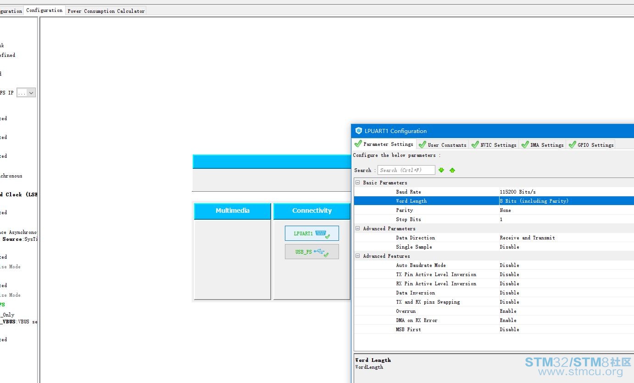634x383 pixels.
Task: Select the Overrun parameter label
Action: (406, 311)
